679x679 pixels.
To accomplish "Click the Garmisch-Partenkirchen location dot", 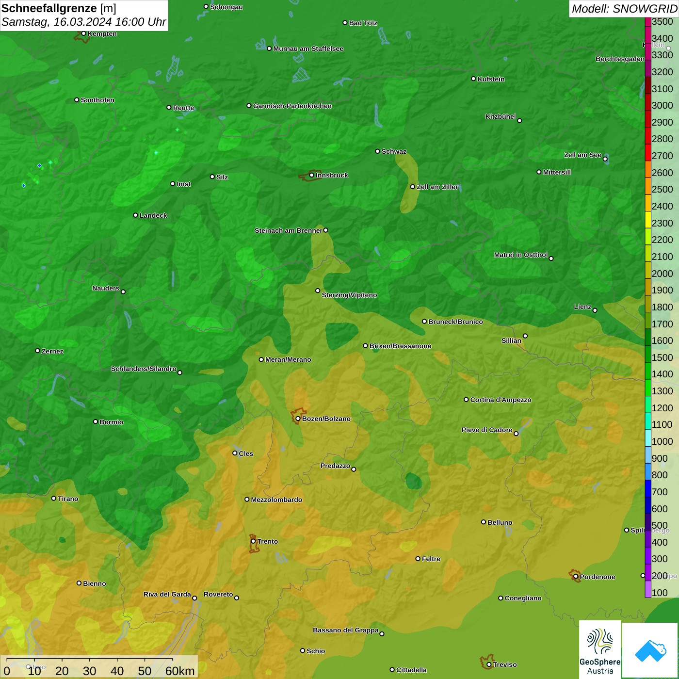I will click(249, 105).
